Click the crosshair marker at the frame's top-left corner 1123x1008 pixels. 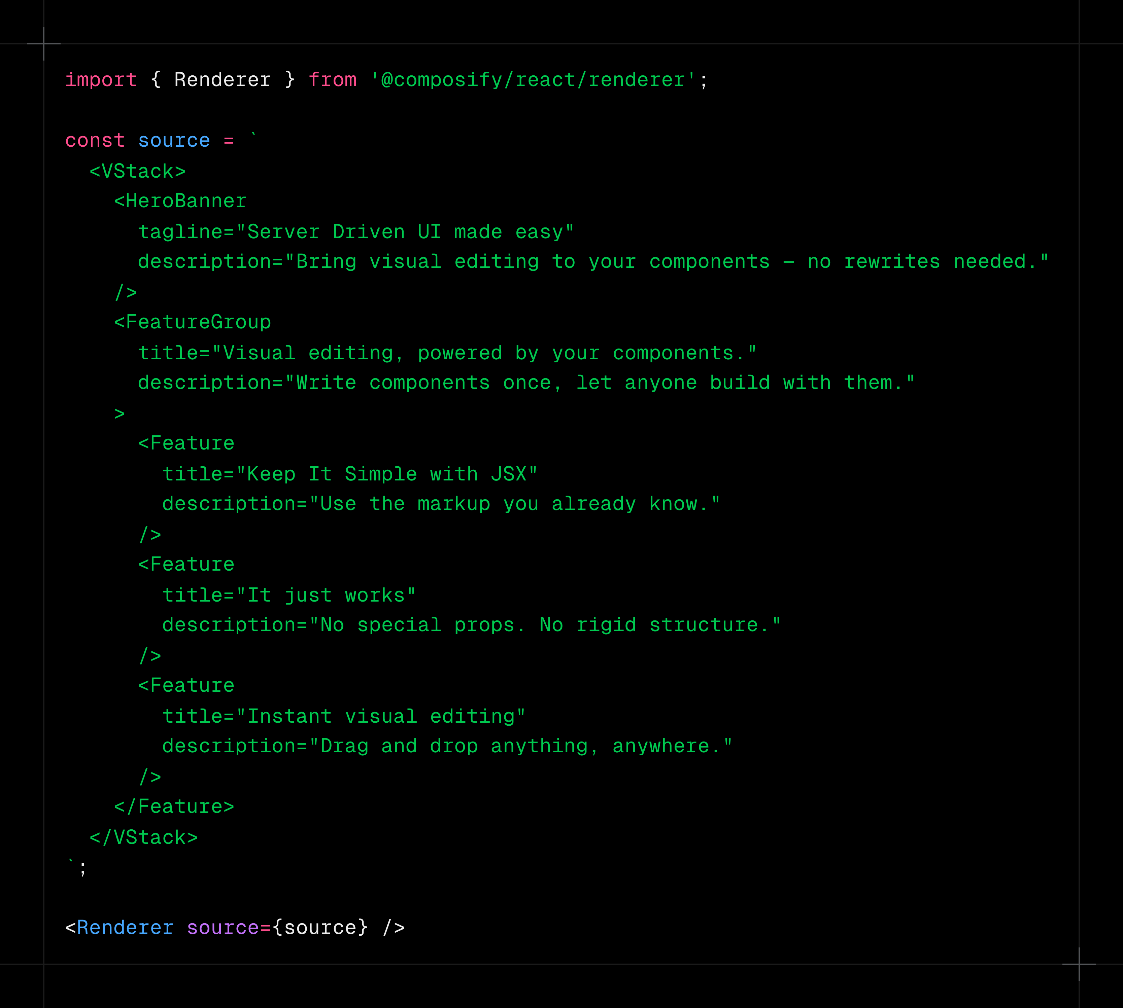click(x=44, y=43)
